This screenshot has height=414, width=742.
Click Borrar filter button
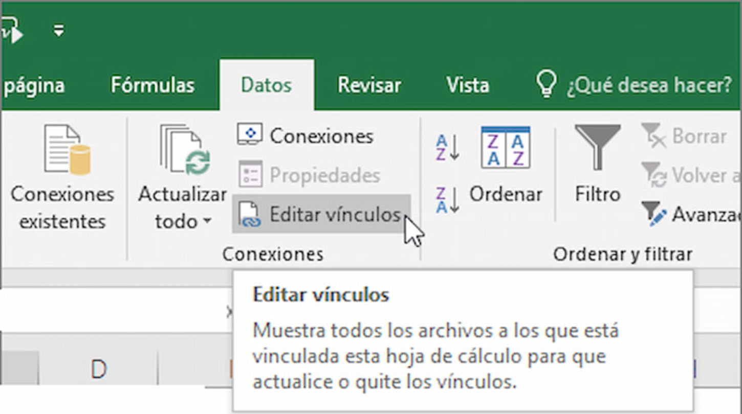click(x=684, y=136)
